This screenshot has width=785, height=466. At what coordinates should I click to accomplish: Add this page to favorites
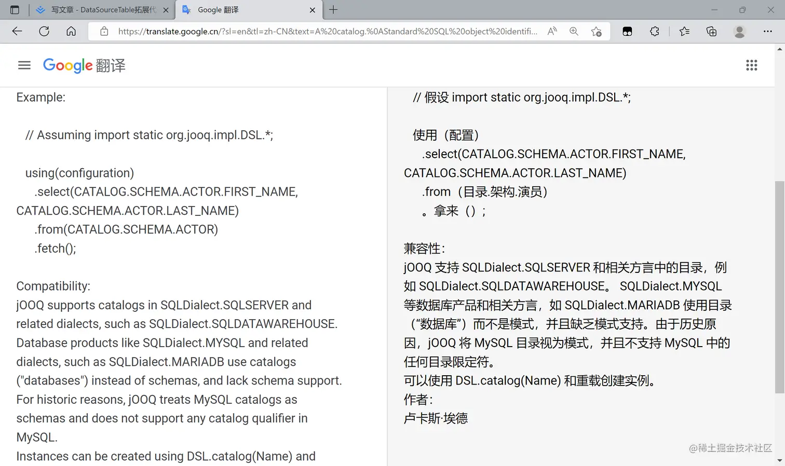point(597,31)
